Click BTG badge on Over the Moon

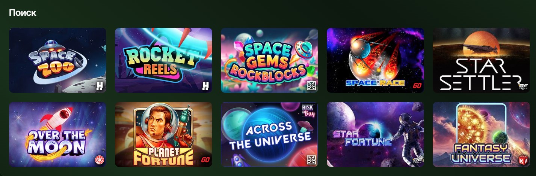(x=99, y=160)
